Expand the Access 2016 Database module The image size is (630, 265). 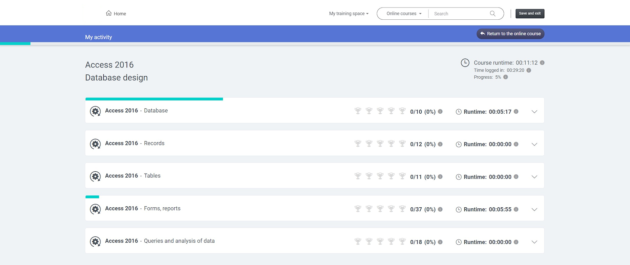point(534,112)
